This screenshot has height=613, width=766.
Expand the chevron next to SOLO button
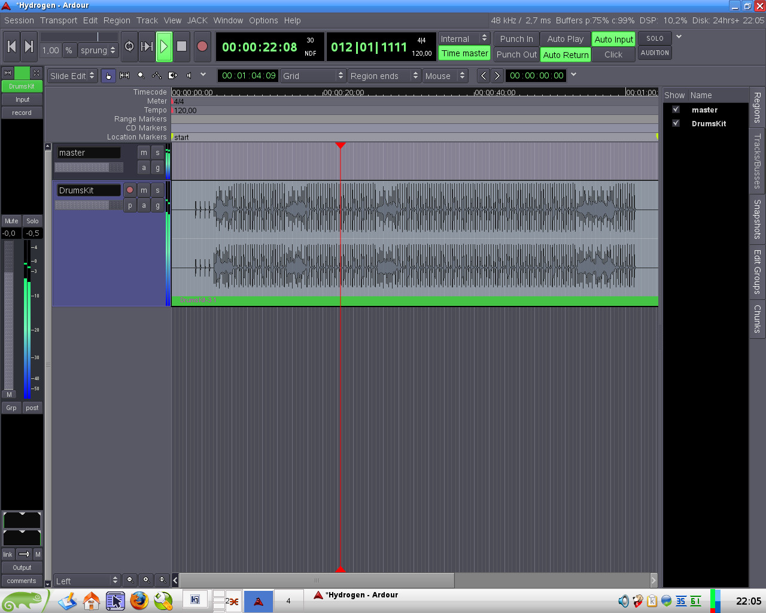(679, 37)
